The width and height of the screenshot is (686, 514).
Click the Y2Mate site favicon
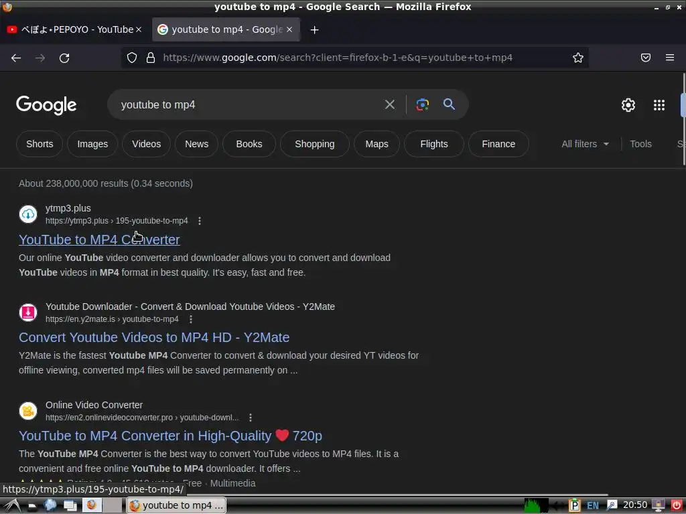28,313
